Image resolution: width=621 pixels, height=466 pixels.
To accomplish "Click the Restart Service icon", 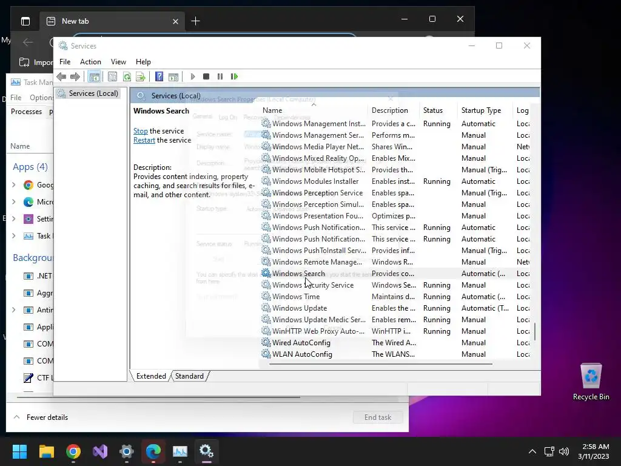I will click(234, 76).
